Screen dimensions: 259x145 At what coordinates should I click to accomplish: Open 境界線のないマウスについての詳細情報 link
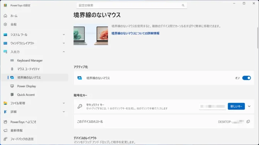point(135,33)
